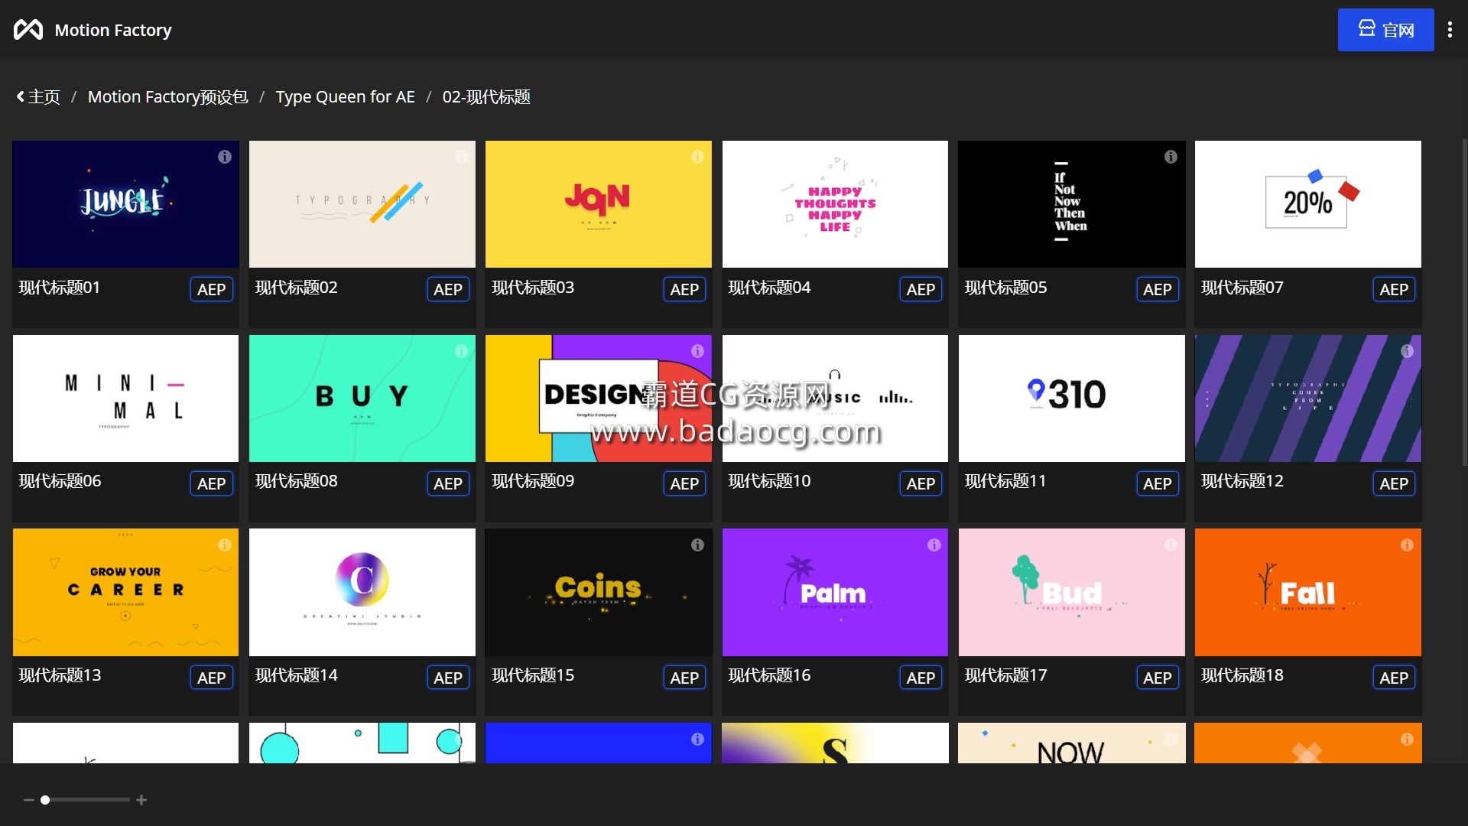Viewport: 1468px width, 826px height.
Task: Select the 310 location preset thumbnail
Action: pos(1071,398)
